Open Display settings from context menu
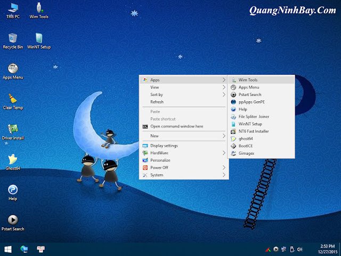Image resolution: width=341 pixels, height=256 pixels. coord(184,146)
